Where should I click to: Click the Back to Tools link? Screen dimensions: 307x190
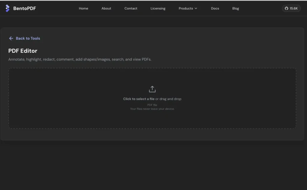click(25, 38)
